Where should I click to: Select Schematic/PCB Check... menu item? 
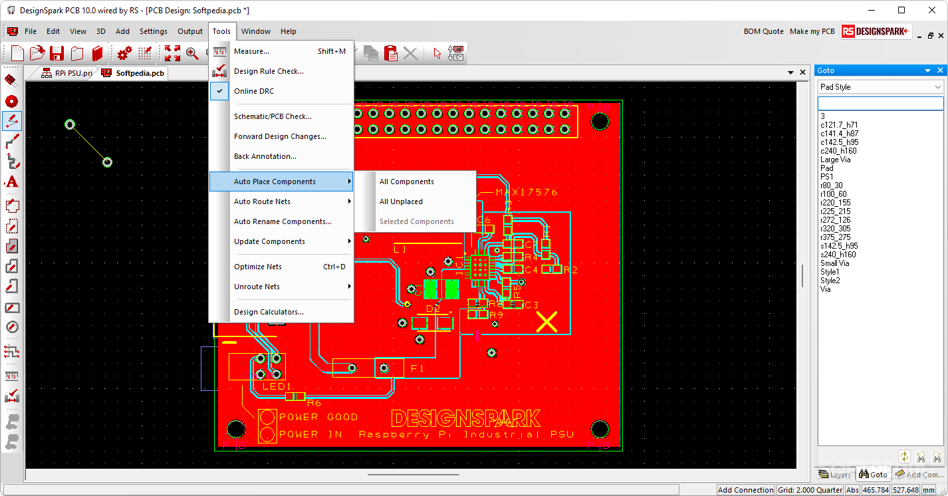(x=281, y=116)
